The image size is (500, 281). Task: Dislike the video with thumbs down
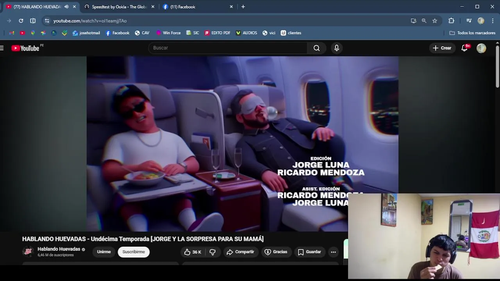[x=212, y=252]
